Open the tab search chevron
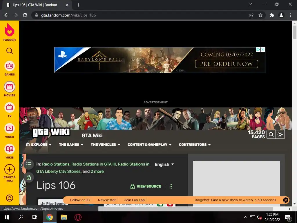Viewport: 297px width, 223px height. (x=250, y=4)
